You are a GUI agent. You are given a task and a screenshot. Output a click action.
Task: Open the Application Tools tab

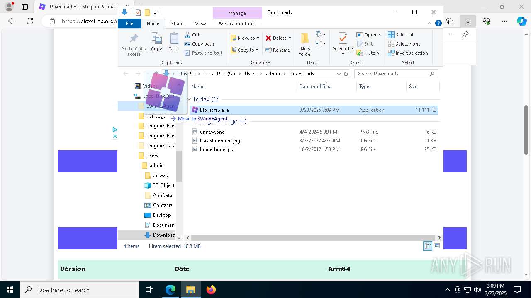(x=237, y=24)
